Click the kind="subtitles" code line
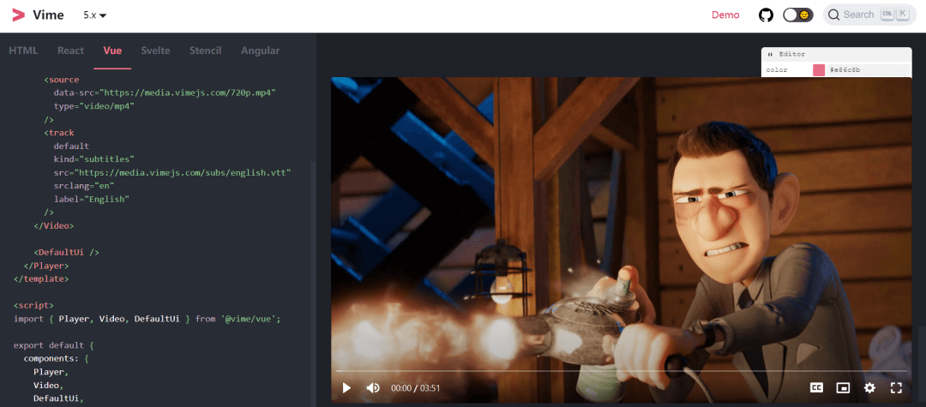This screenshot has width=926, height=407. tap(94, 159)
